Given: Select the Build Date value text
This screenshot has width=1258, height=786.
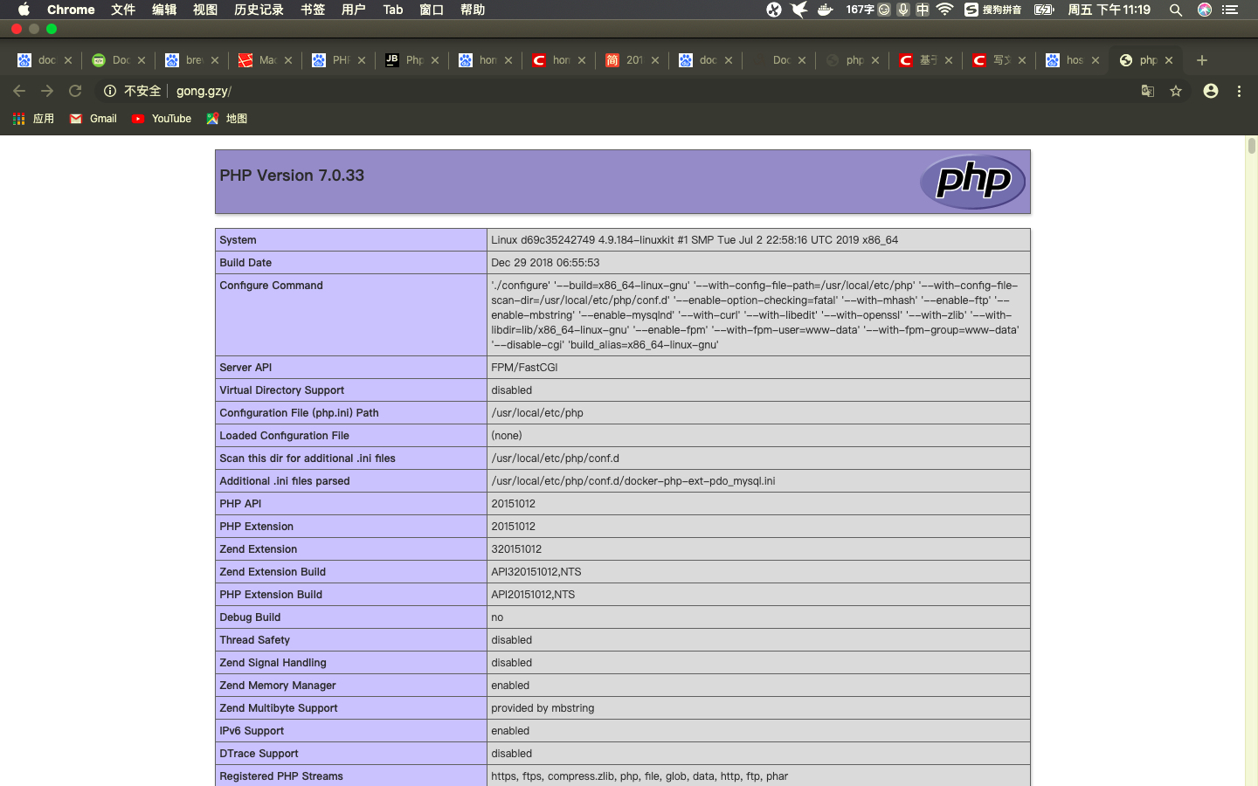Looking at the screenshot, I should coord(545,263).
